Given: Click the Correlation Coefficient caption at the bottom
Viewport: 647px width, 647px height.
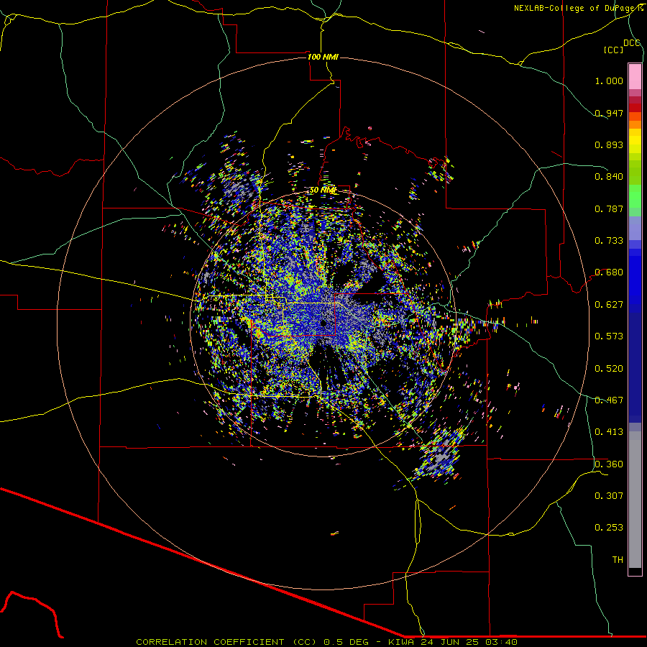Looking at the screenshot, I should click(326, 642).
